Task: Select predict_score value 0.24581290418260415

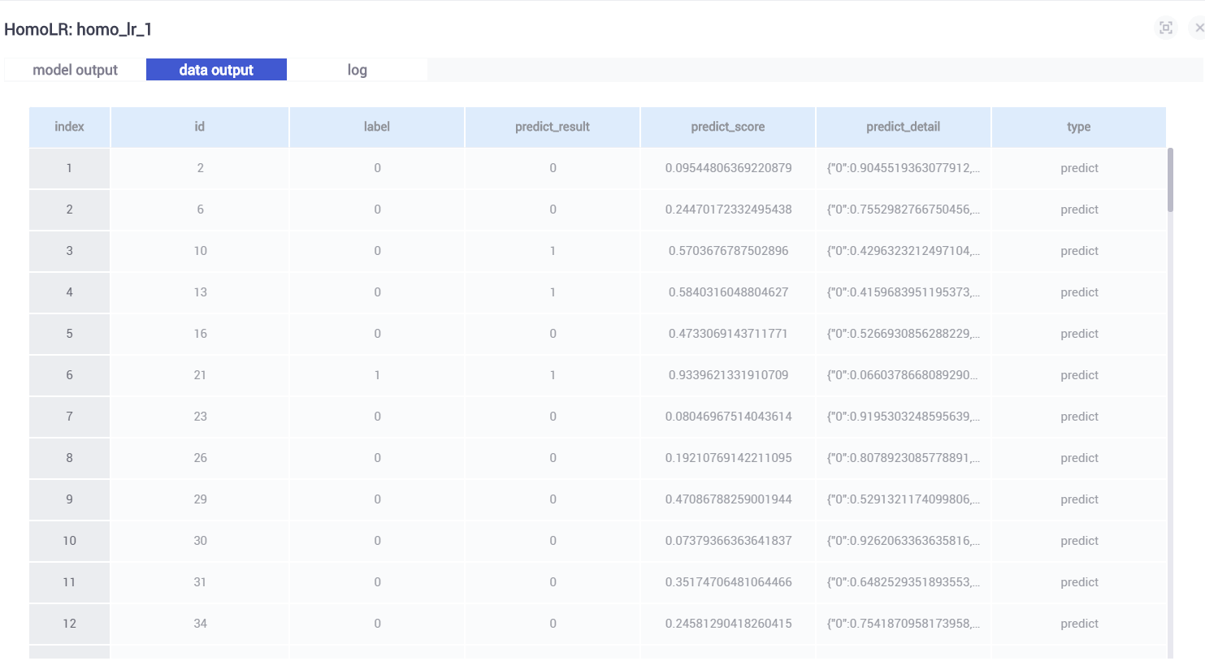Action: [x=728, y=624]
